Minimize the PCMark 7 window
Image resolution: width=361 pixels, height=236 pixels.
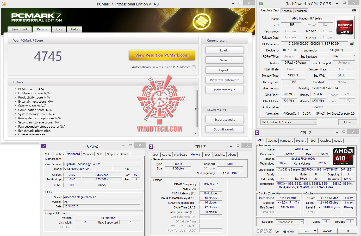pos(233,3)
